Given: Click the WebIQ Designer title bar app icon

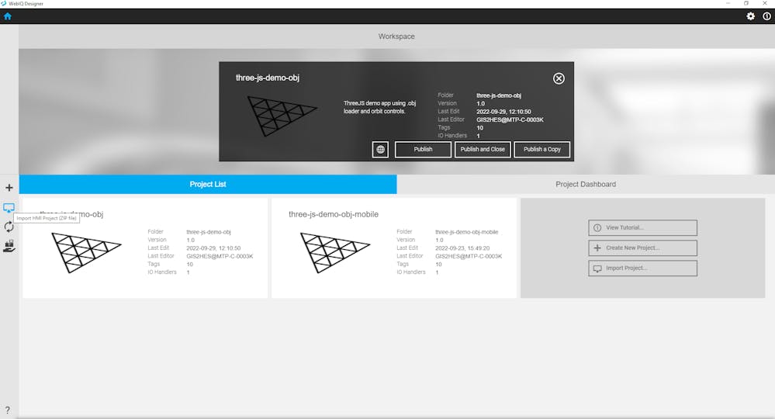Looking at the screenshot, I should (x=3, y=3).
